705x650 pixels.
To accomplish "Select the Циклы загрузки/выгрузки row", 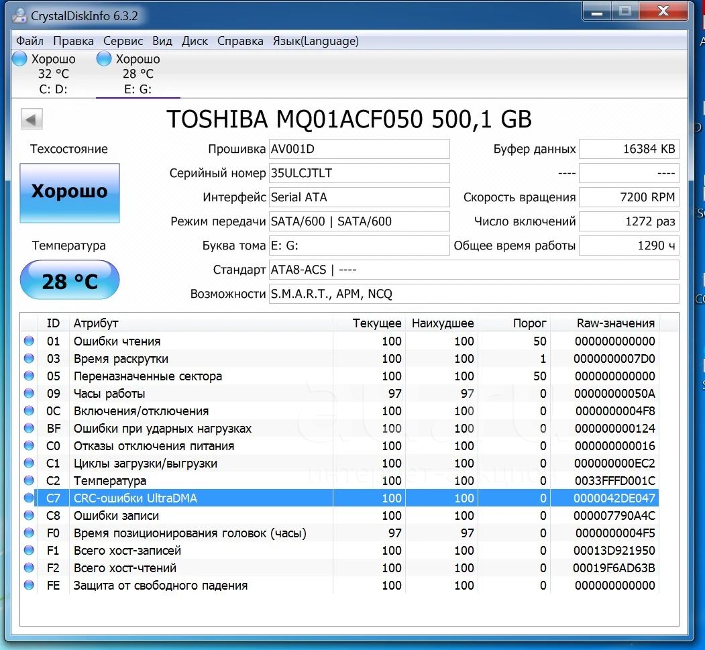I will (x=340, y=463).
